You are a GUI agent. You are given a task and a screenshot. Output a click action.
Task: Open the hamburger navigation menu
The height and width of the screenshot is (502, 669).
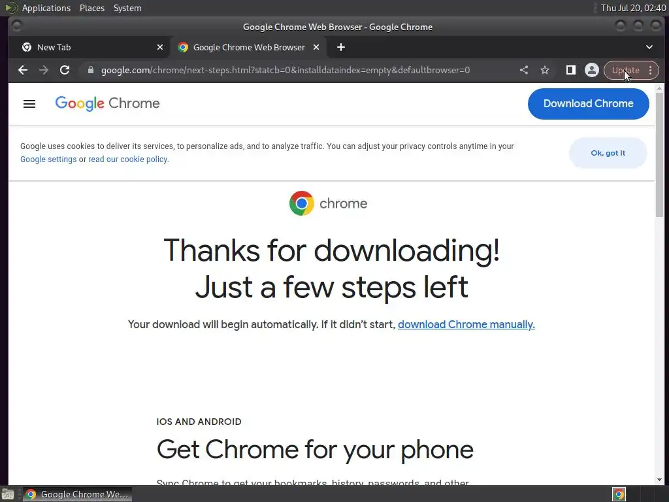(x=29, y=104)
